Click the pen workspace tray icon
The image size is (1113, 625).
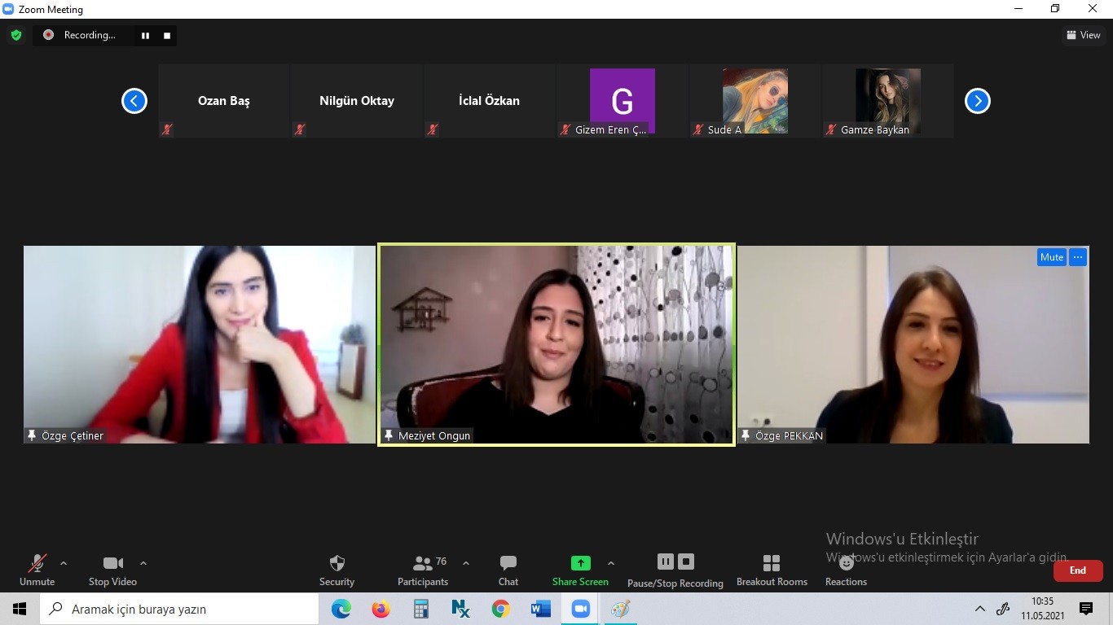(1004, 609)
